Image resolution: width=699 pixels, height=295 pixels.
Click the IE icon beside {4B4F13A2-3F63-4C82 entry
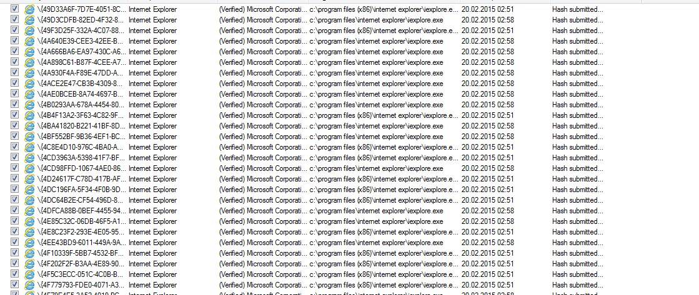click(29, 115)
